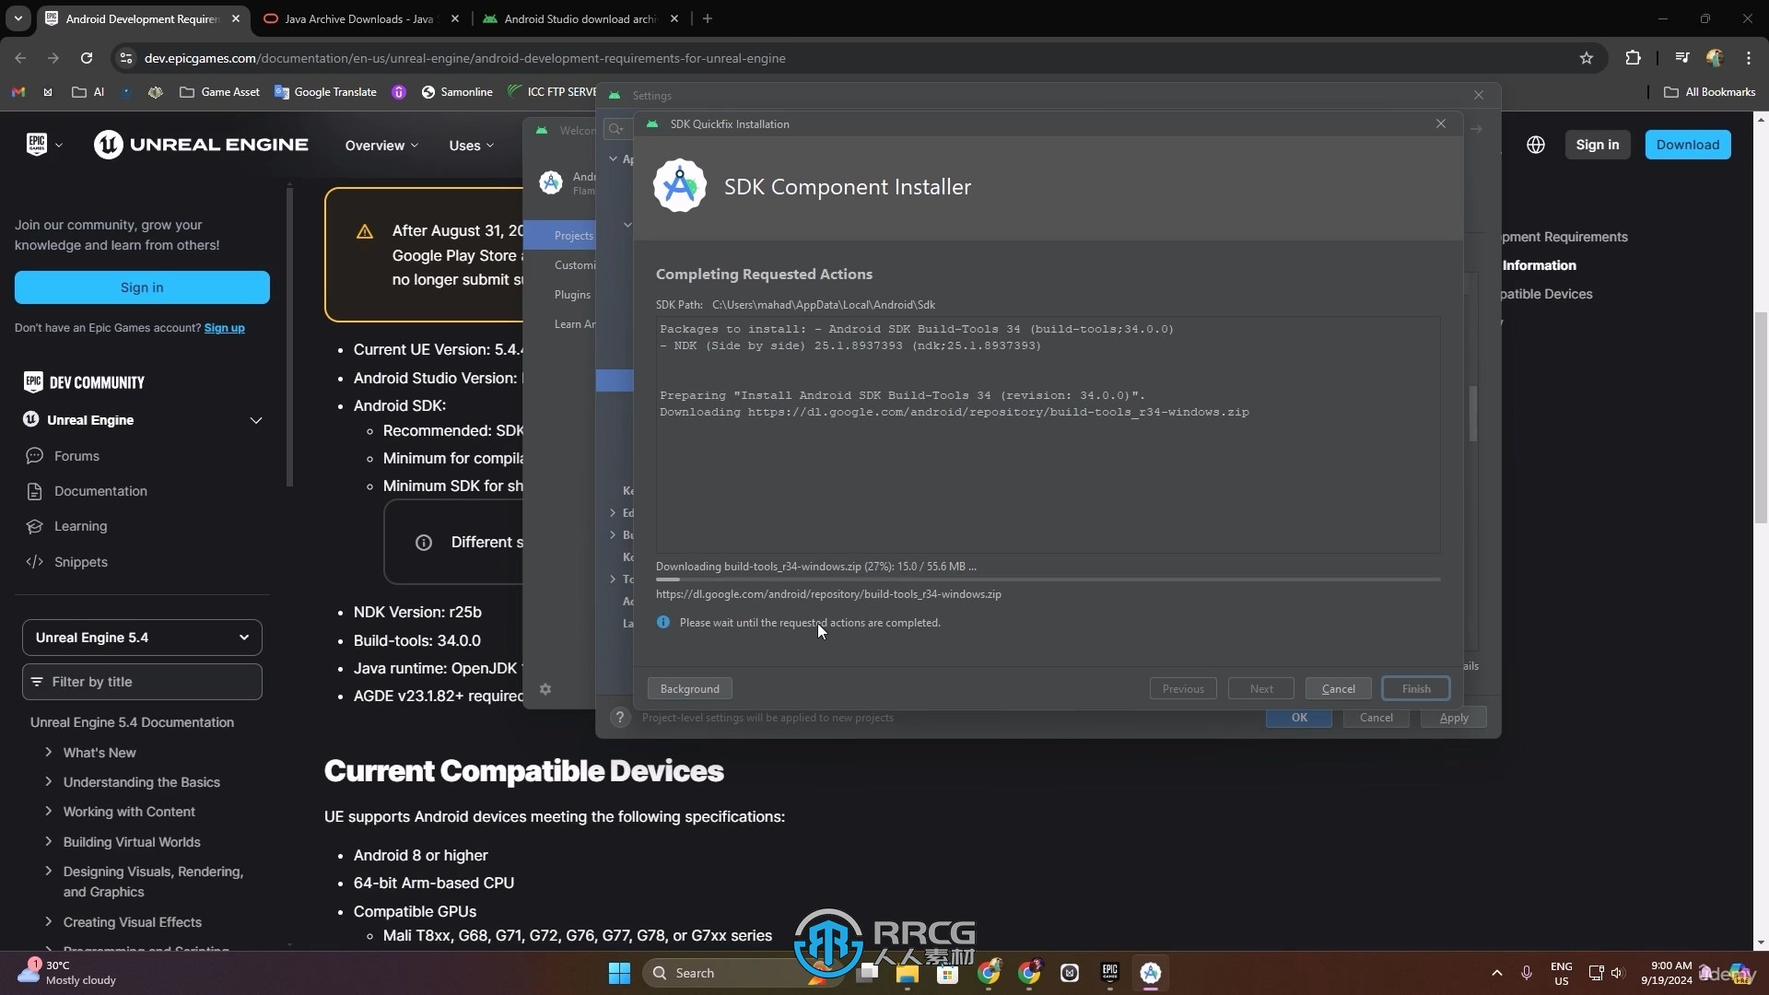Go back with the browser back arrow
This screenshot has height=995, width=1769.
[x=20, y=58]
